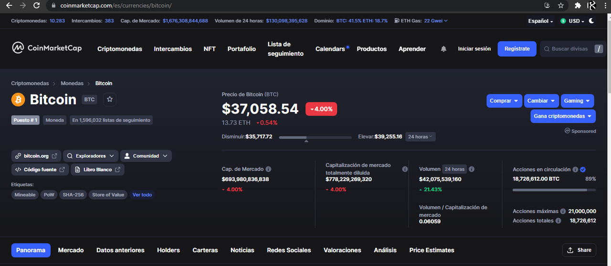This screenshot has height=266, width=611.
Task: Go back with browser back arrow
Action: tap(9, 6)
